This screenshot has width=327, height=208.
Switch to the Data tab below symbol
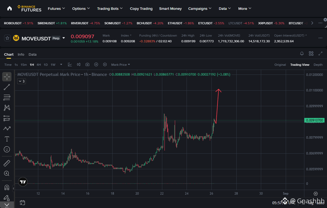[33, 54]
